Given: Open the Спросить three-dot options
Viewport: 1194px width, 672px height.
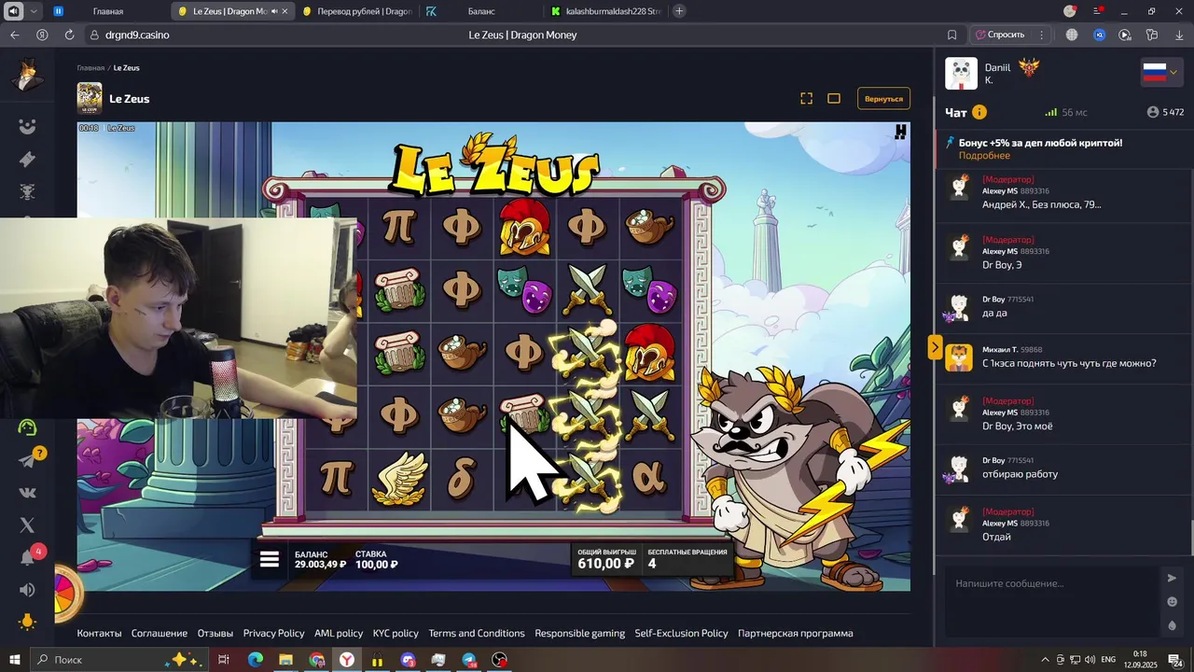Looking at the screenshot, I should click(1041, 35).
